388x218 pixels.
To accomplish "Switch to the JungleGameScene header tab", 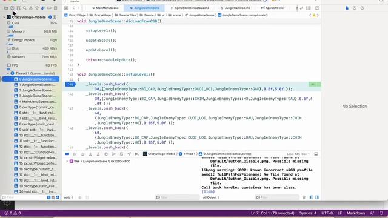I will (235, 8).
